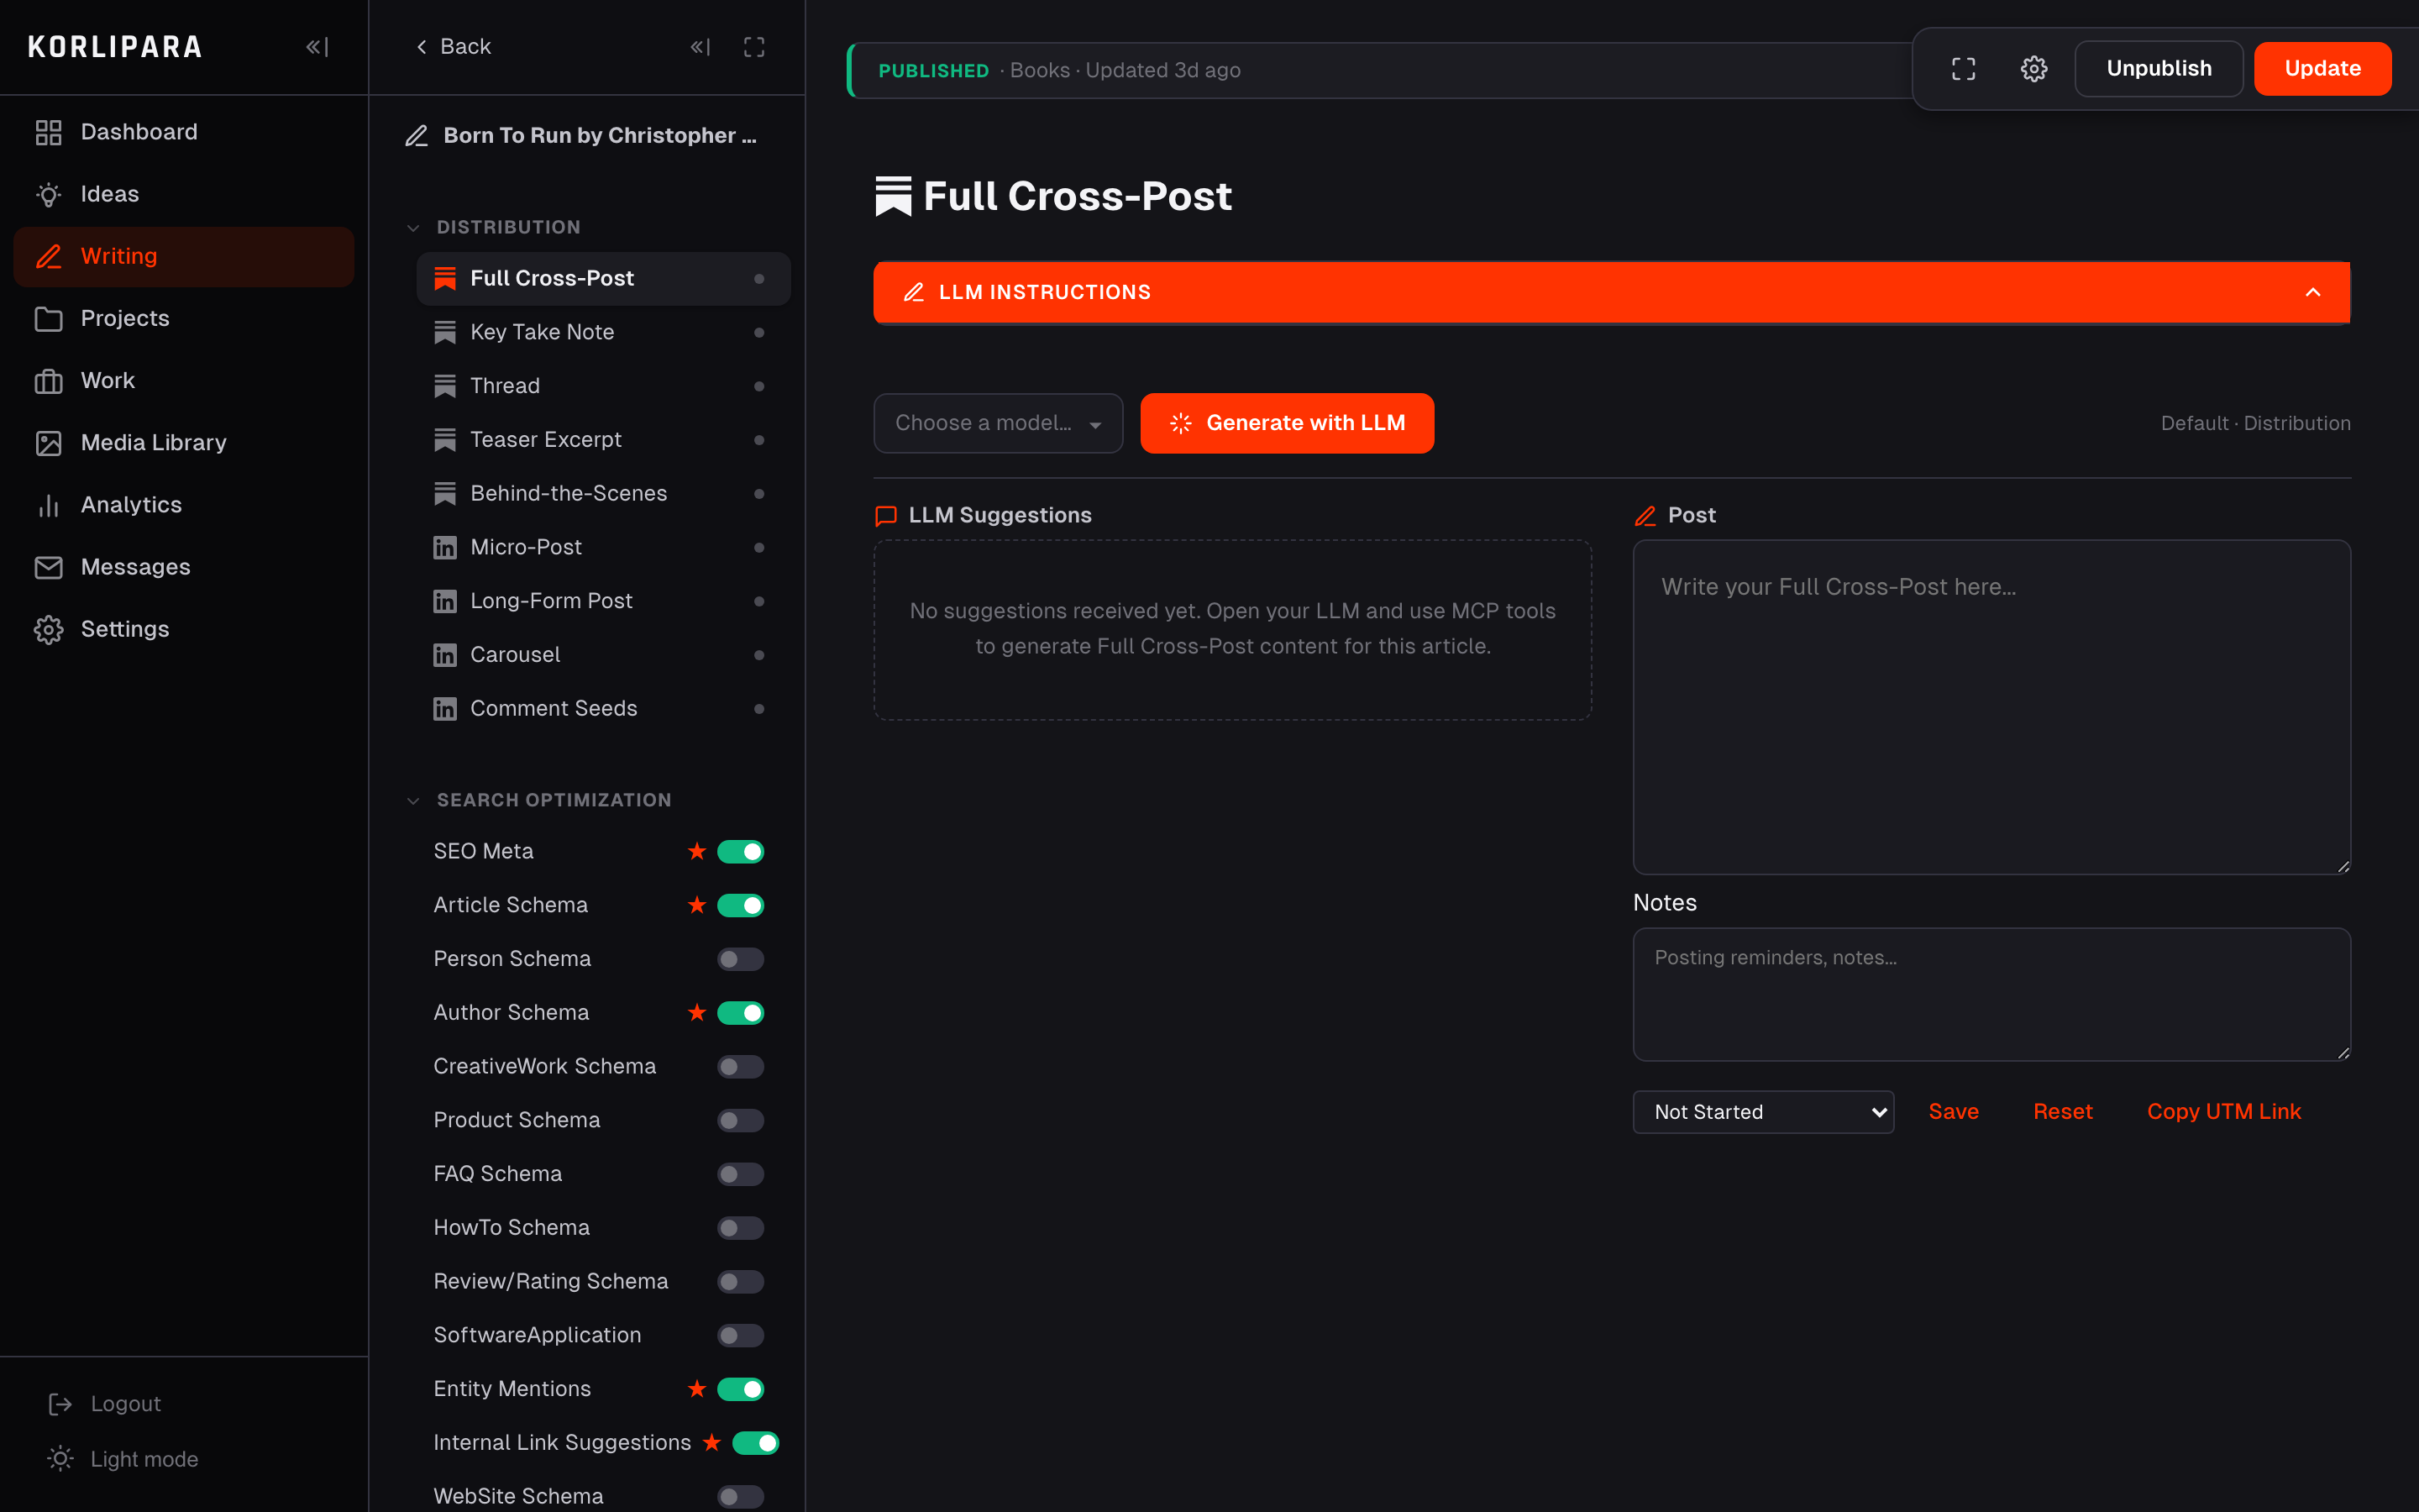This screenshot has height=1512, width=2419.
Task: Open the Choose a model dropdown
Action: tap(998, 423)
